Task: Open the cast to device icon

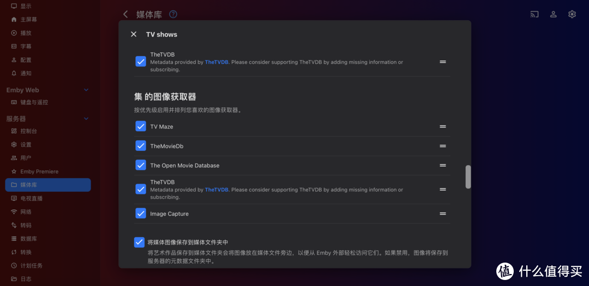Action: click(x=534, y=14)
